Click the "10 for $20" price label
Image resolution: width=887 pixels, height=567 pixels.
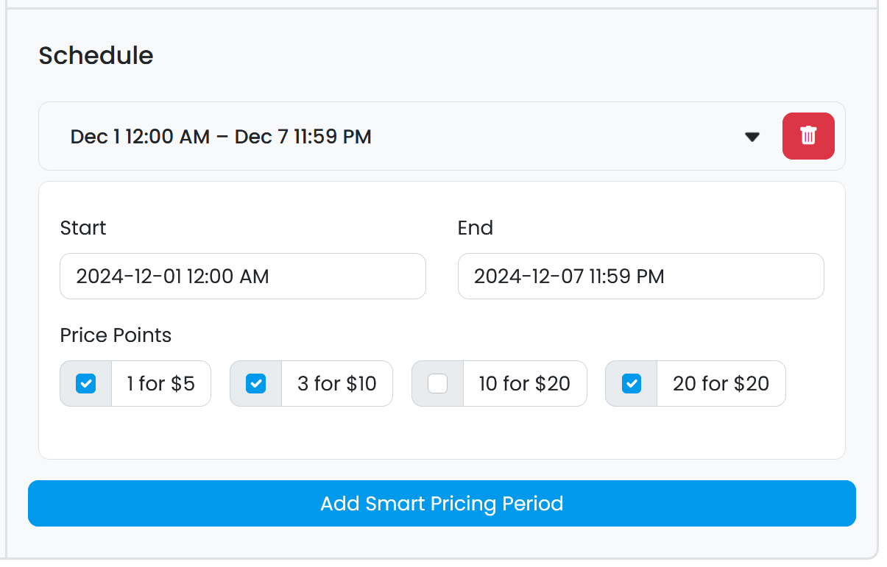coord(524,384)
